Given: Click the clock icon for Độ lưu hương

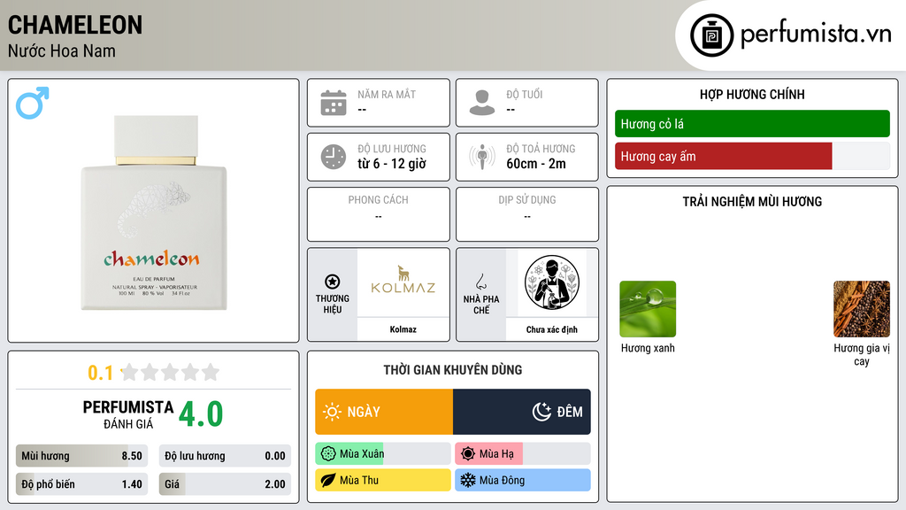Looking at the screenshot, I should tap(334, 157).
